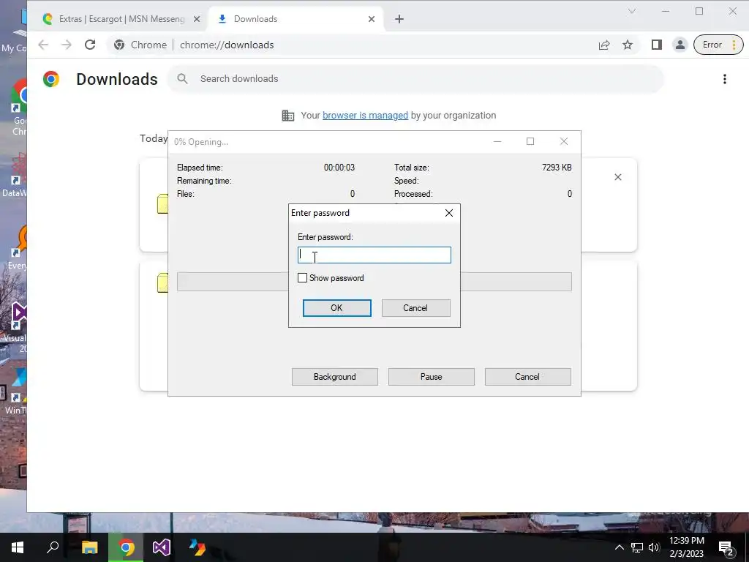This screenshot has height=562, width=749.
Task: Close the Enter password dialog with X
Action: 449,213
